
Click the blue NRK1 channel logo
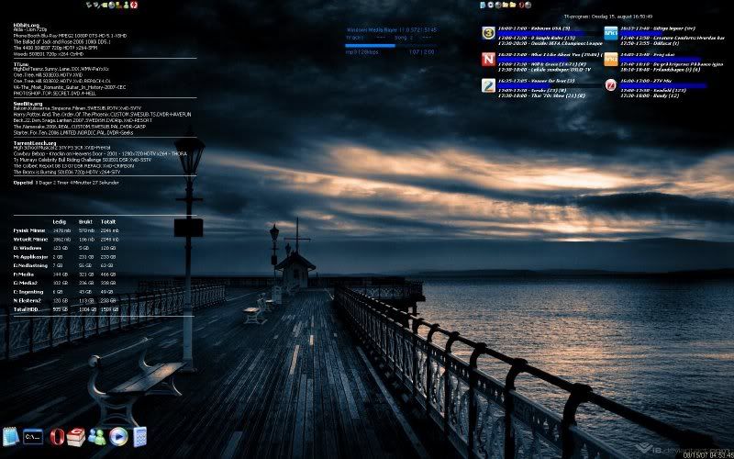[611, 33]
